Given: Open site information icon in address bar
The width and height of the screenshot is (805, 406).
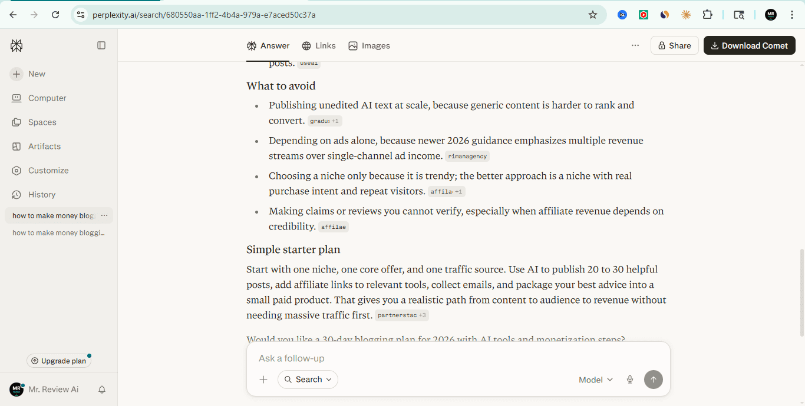Looking at the screenshot, I should point(81,15).
